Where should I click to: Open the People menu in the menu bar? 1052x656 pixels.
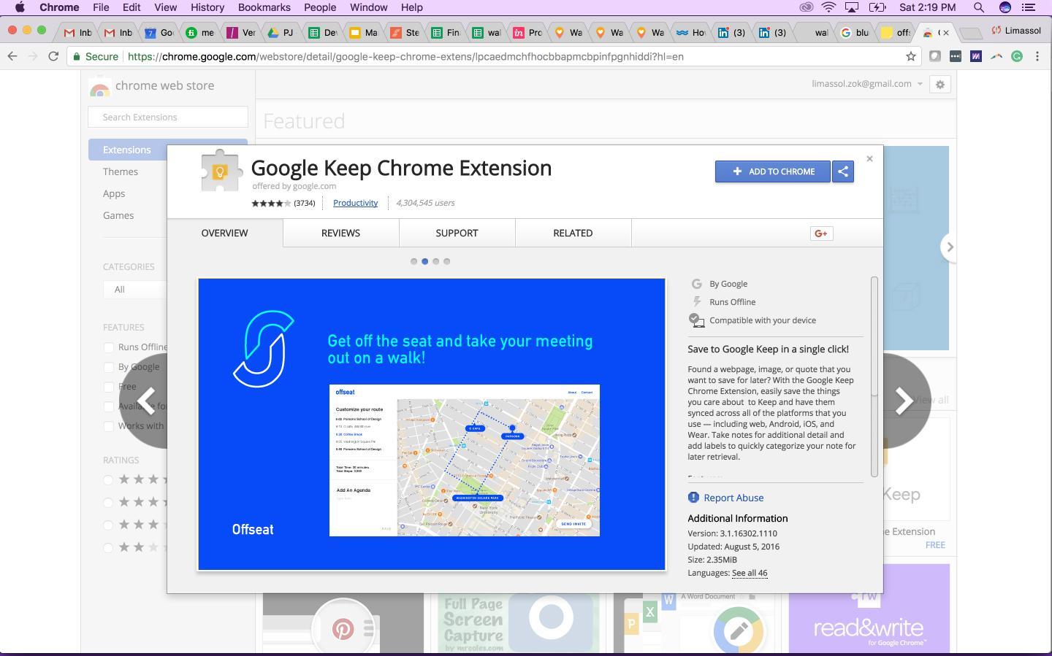tap(320, 7)
